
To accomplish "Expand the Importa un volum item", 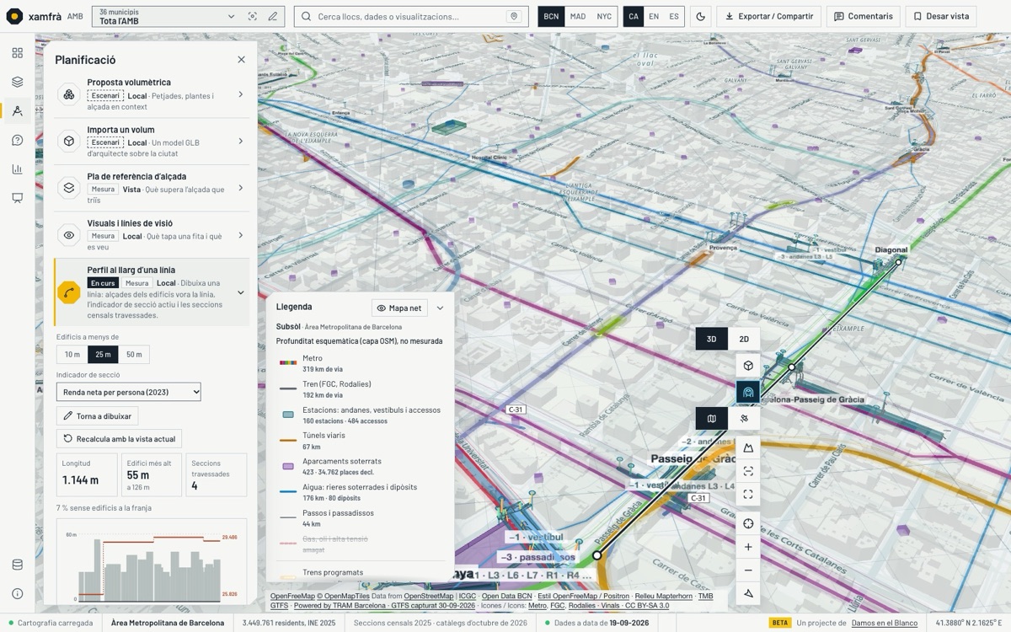I will [152, 142].
